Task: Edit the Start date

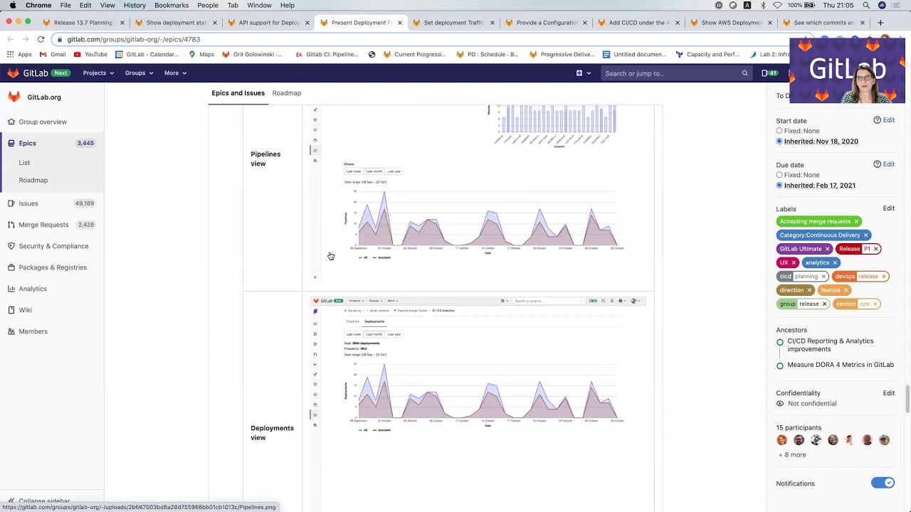Action: (889, 120)
